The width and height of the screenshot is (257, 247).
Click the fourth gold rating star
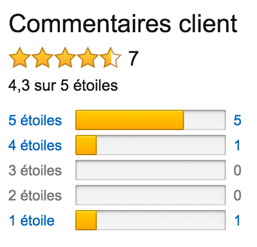click(88, 58)
